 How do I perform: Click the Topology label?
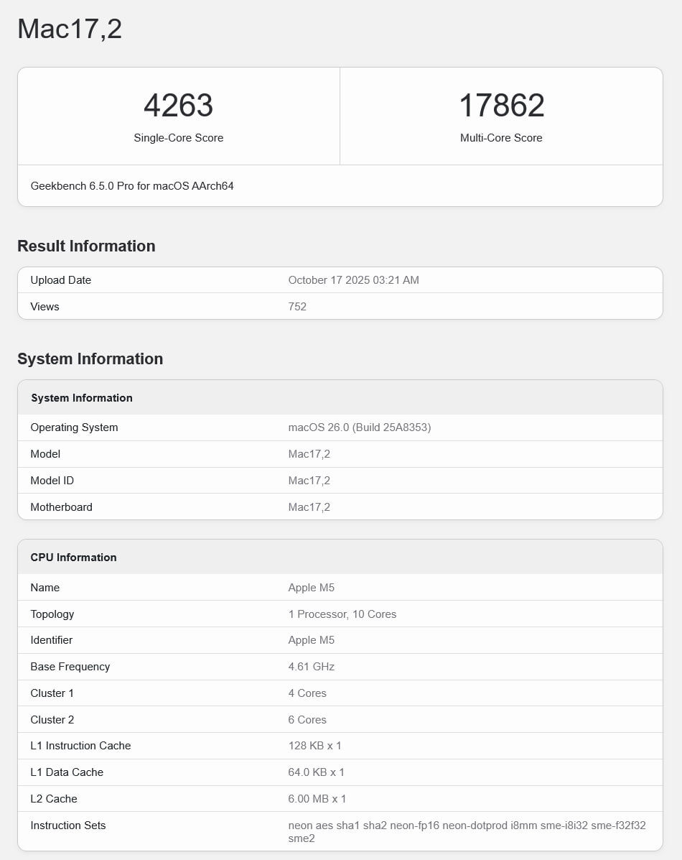click(52, 614)
